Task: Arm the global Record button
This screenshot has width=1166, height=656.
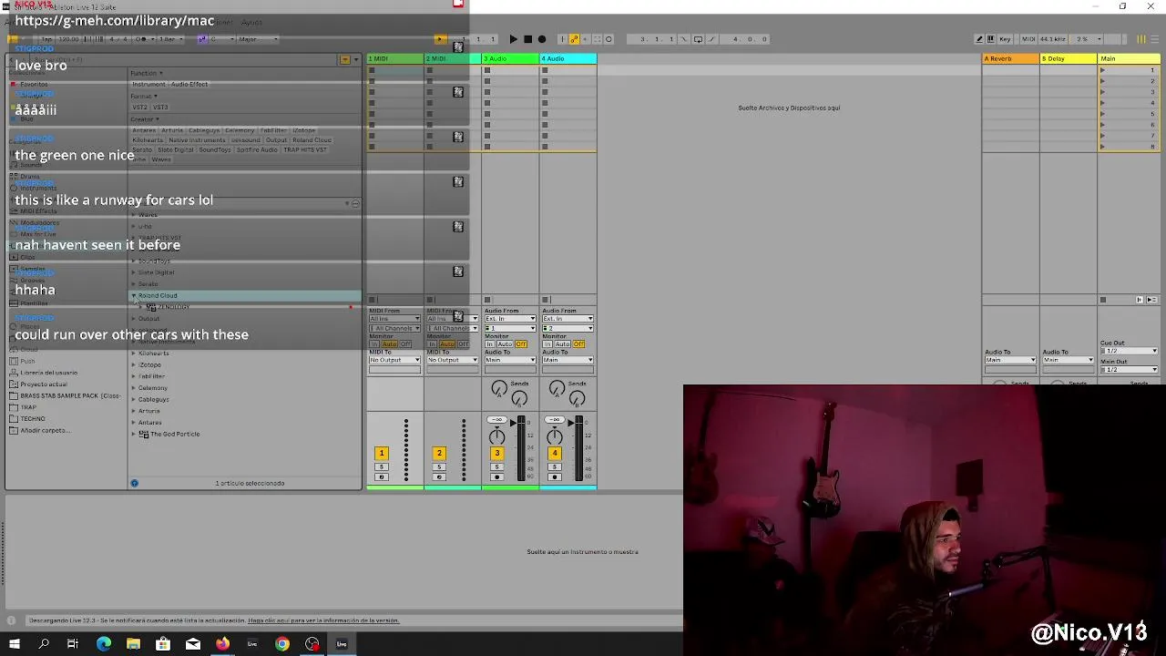Action: [542, 39]
